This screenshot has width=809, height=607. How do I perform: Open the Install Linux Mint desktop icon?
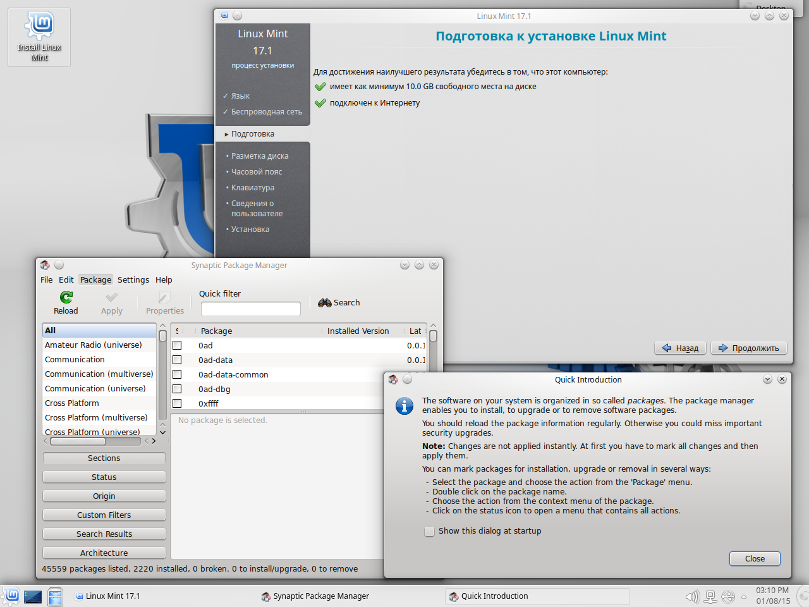[39, 37]
